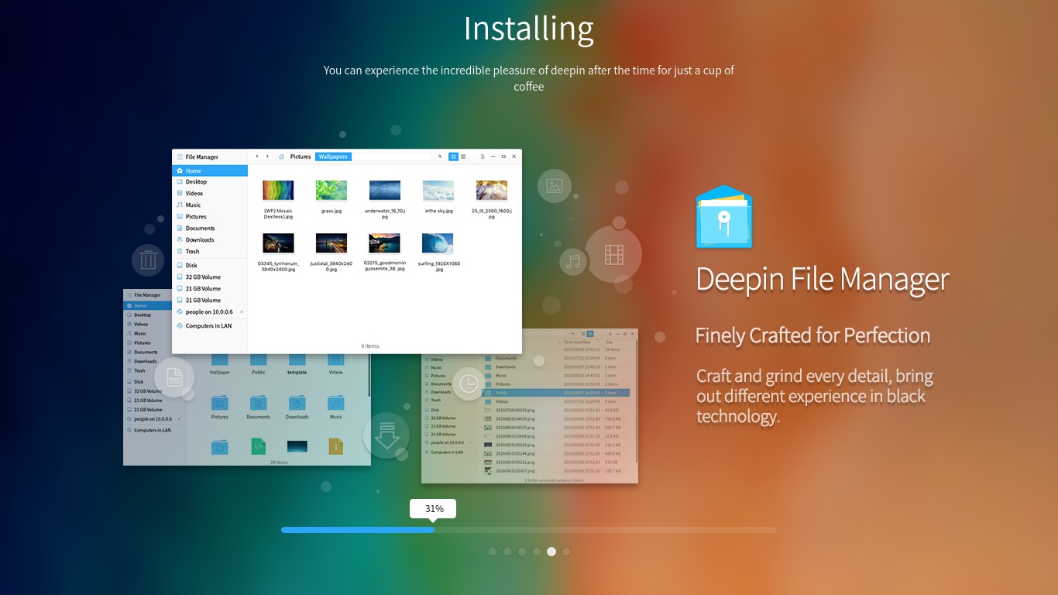1058x595 pixels.
Task: Select Home in front File Manager sidebar
Action: pos(210,170)
